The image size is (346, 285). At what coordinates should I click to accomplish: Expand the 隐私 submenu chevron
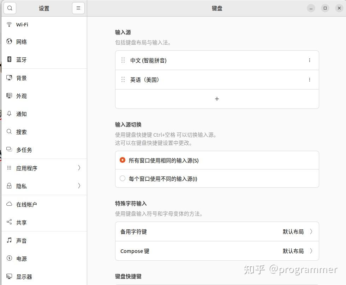(79, 186)
